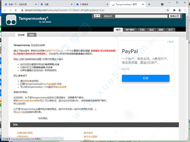Open the Userscript.Zone website link

pyautogui.click(x=29, y=101)
